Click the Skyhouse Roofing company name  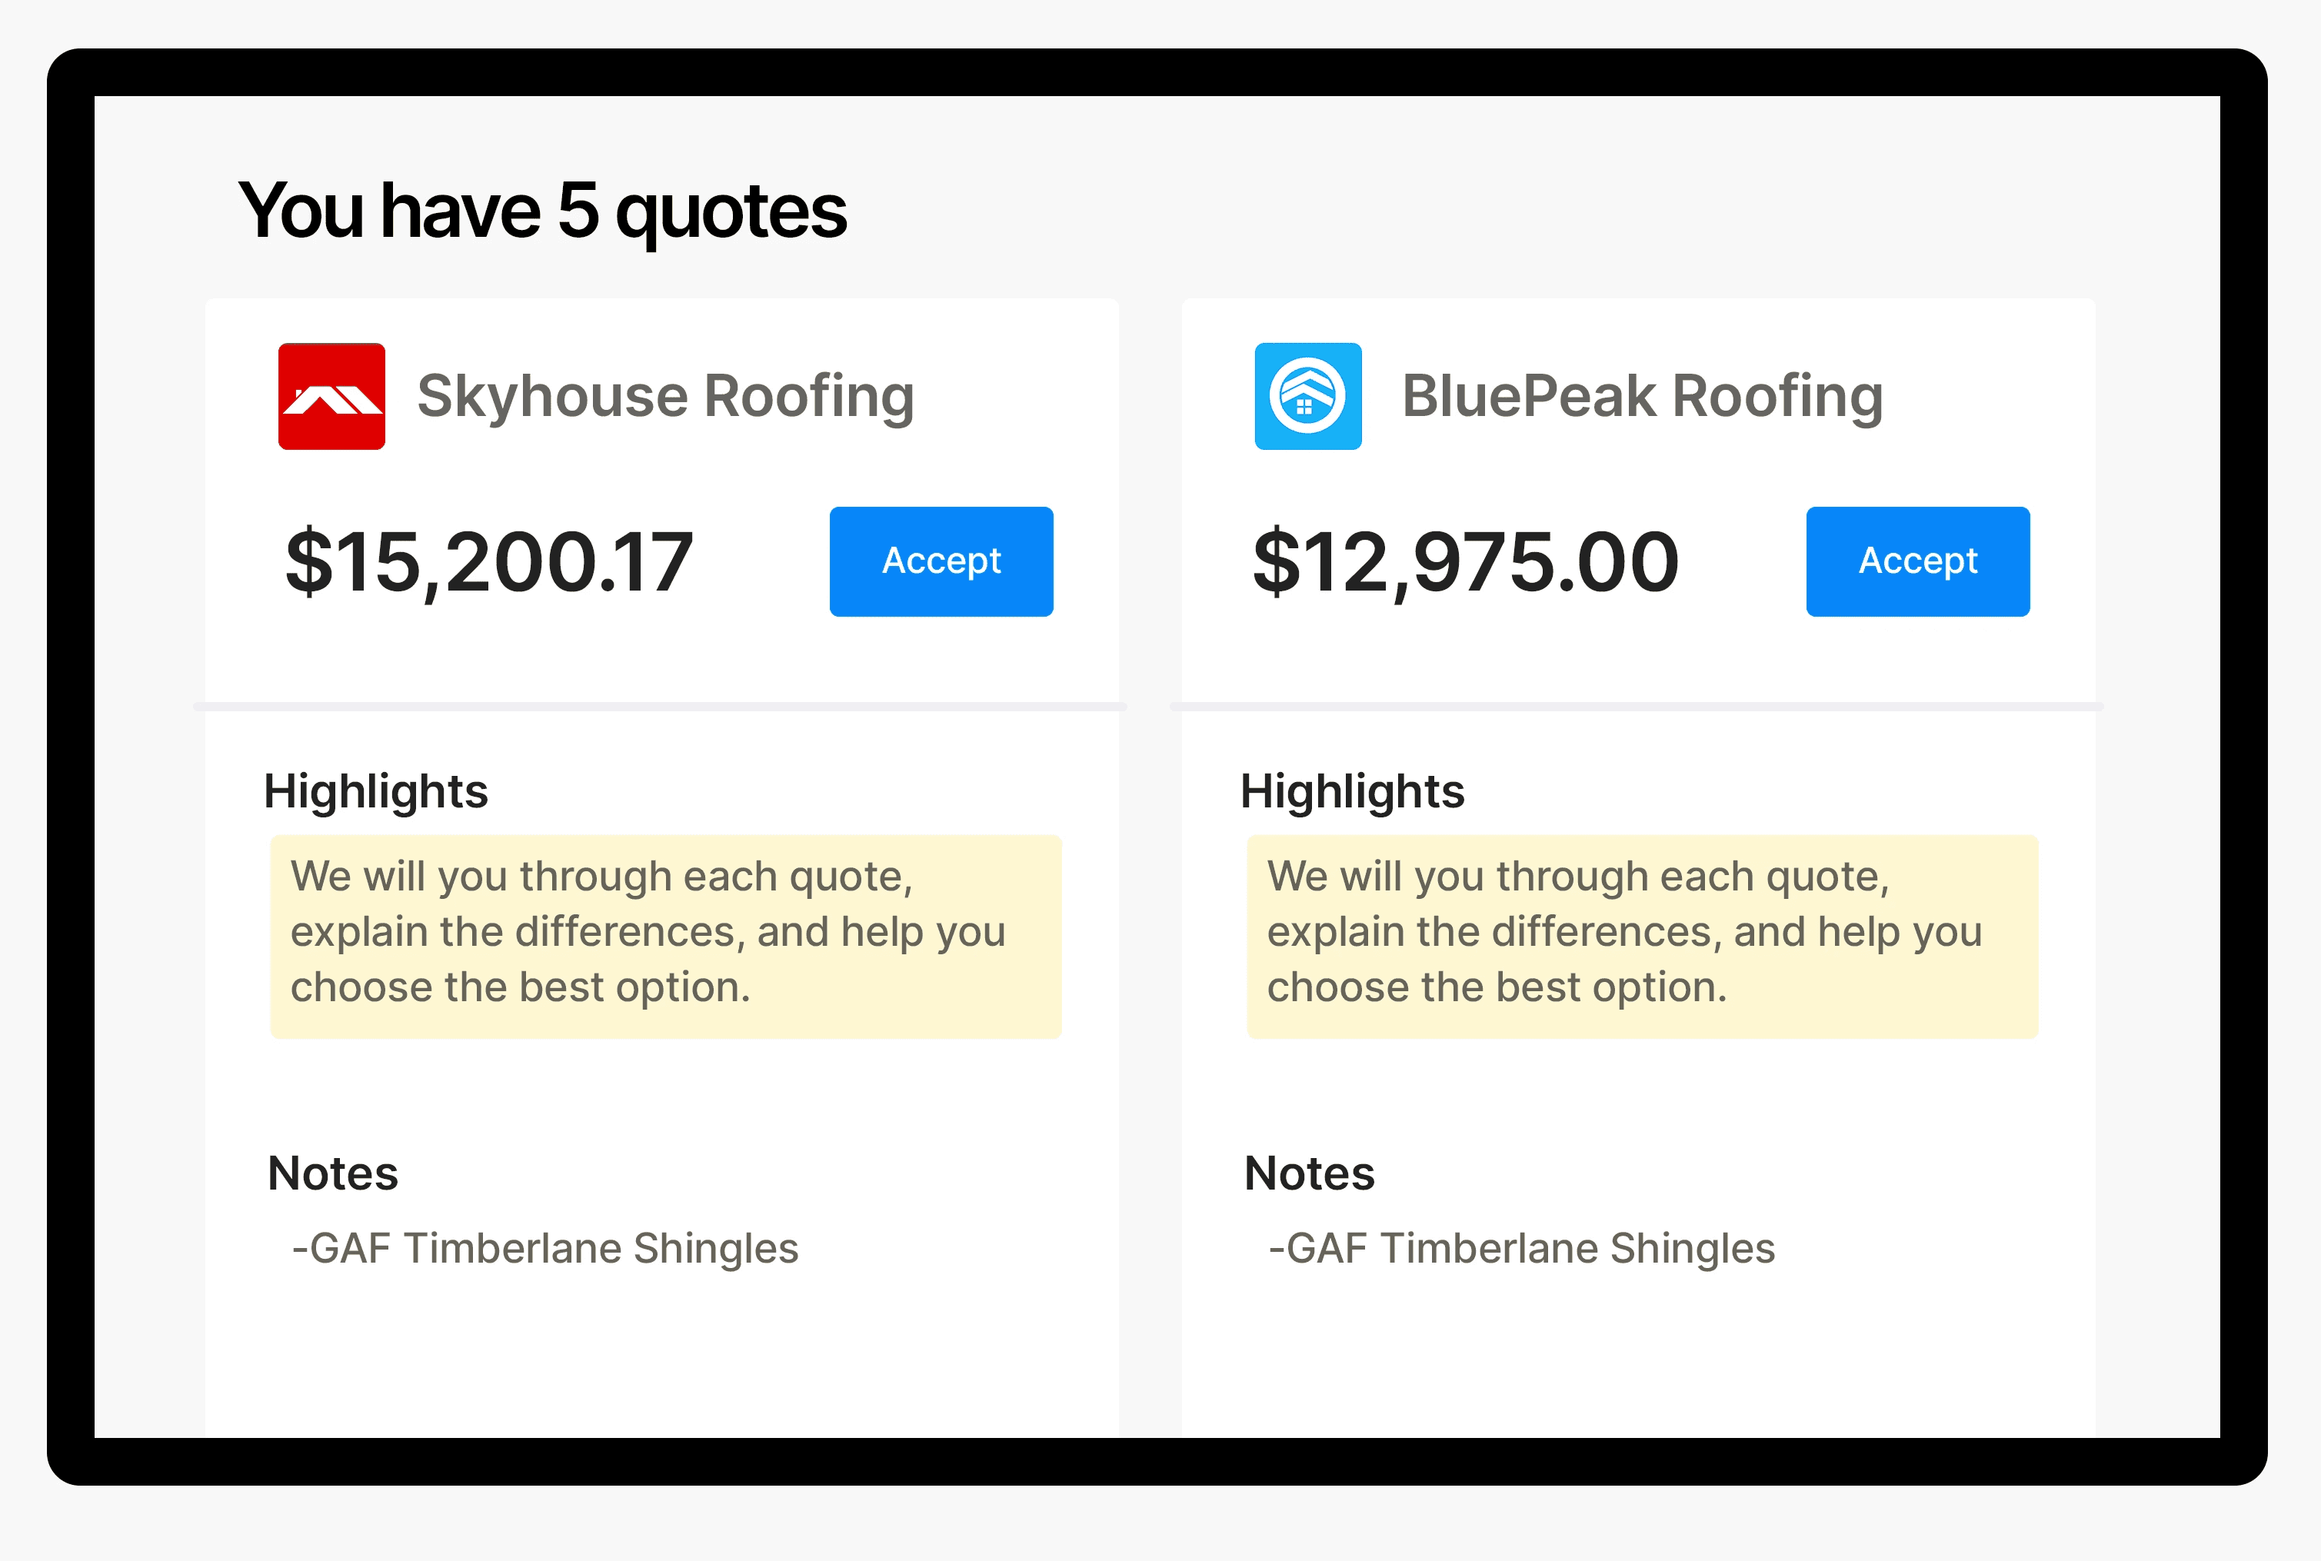(x=665, y=396)
